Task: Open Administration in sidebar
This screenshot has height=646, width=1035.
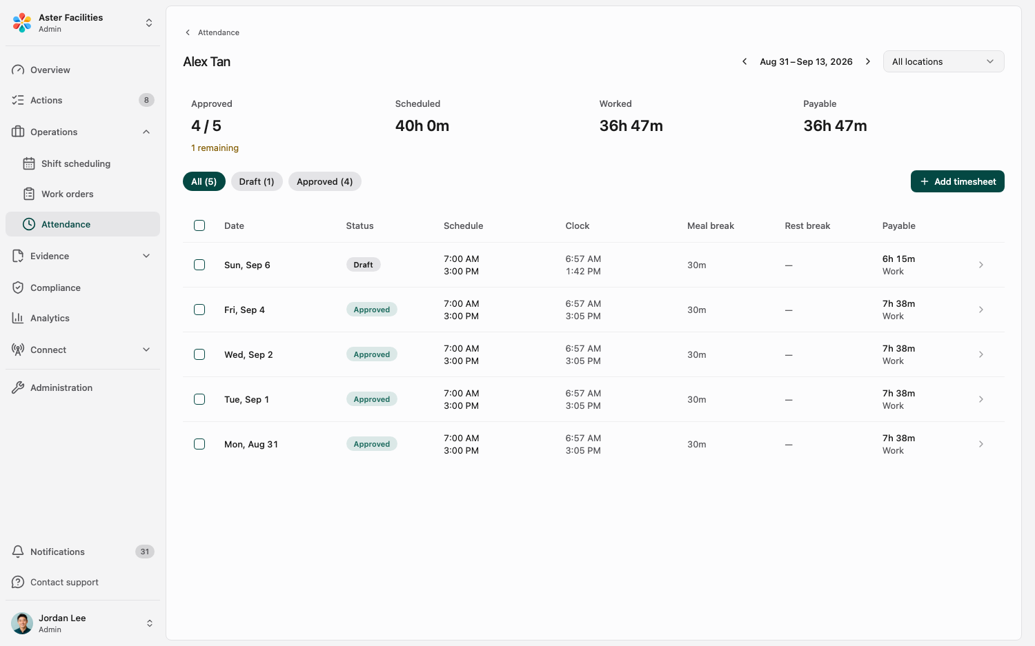Action: point(83,387)
